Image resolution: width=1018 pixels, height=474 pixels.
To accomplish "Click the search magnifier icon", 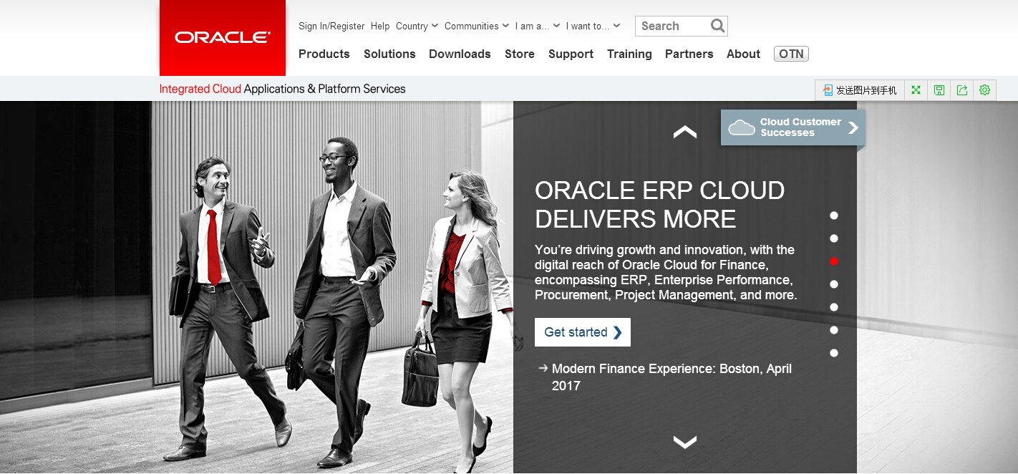I will (x=717, y=26).
